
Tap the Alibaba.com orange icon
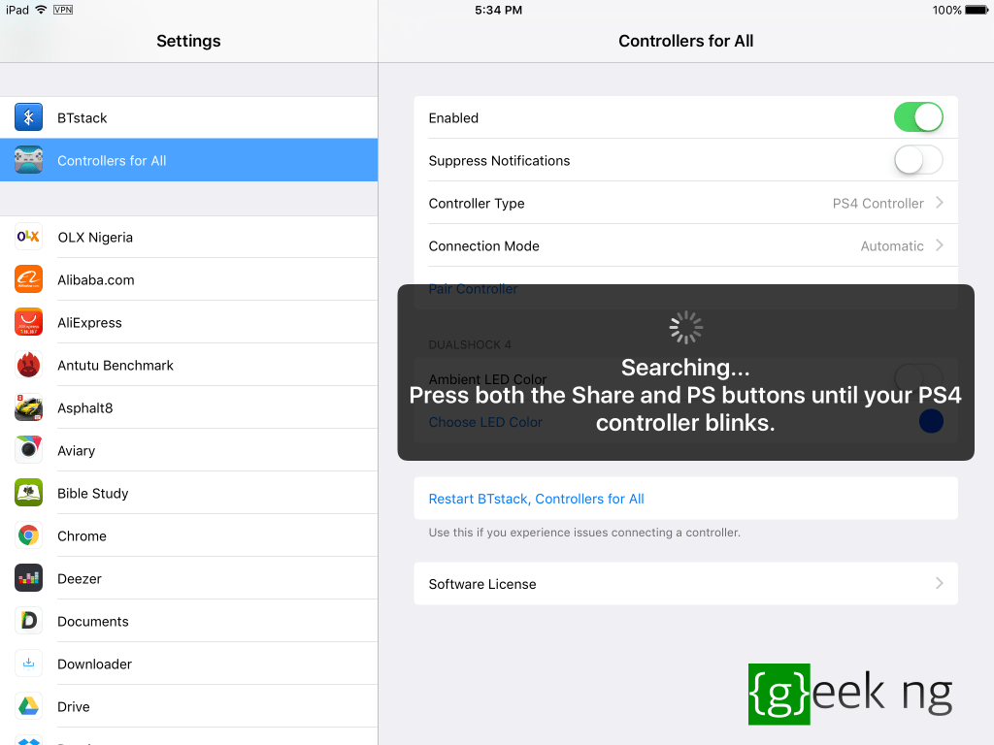[x=28, y=279]
